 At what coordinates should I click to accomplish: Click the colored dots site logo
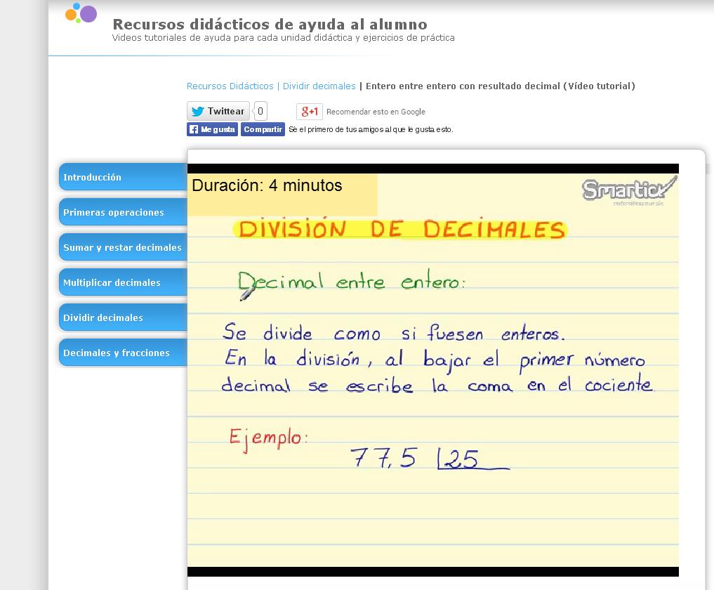81,13
